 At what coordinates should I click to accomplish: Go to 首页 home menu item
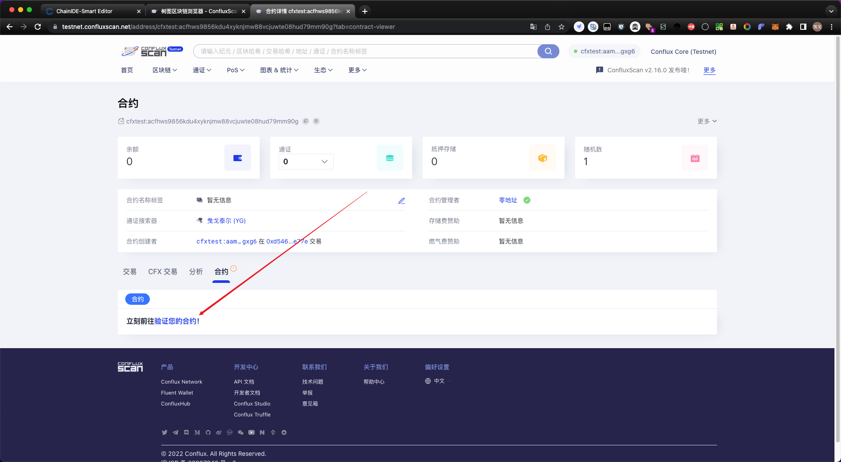pyautogui.click(x=127, y=70)
